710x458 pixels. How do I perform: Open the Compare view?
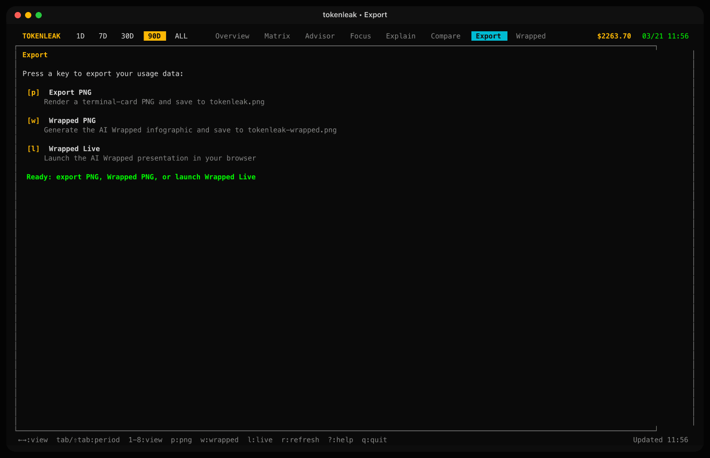click(x=446, y=36)
